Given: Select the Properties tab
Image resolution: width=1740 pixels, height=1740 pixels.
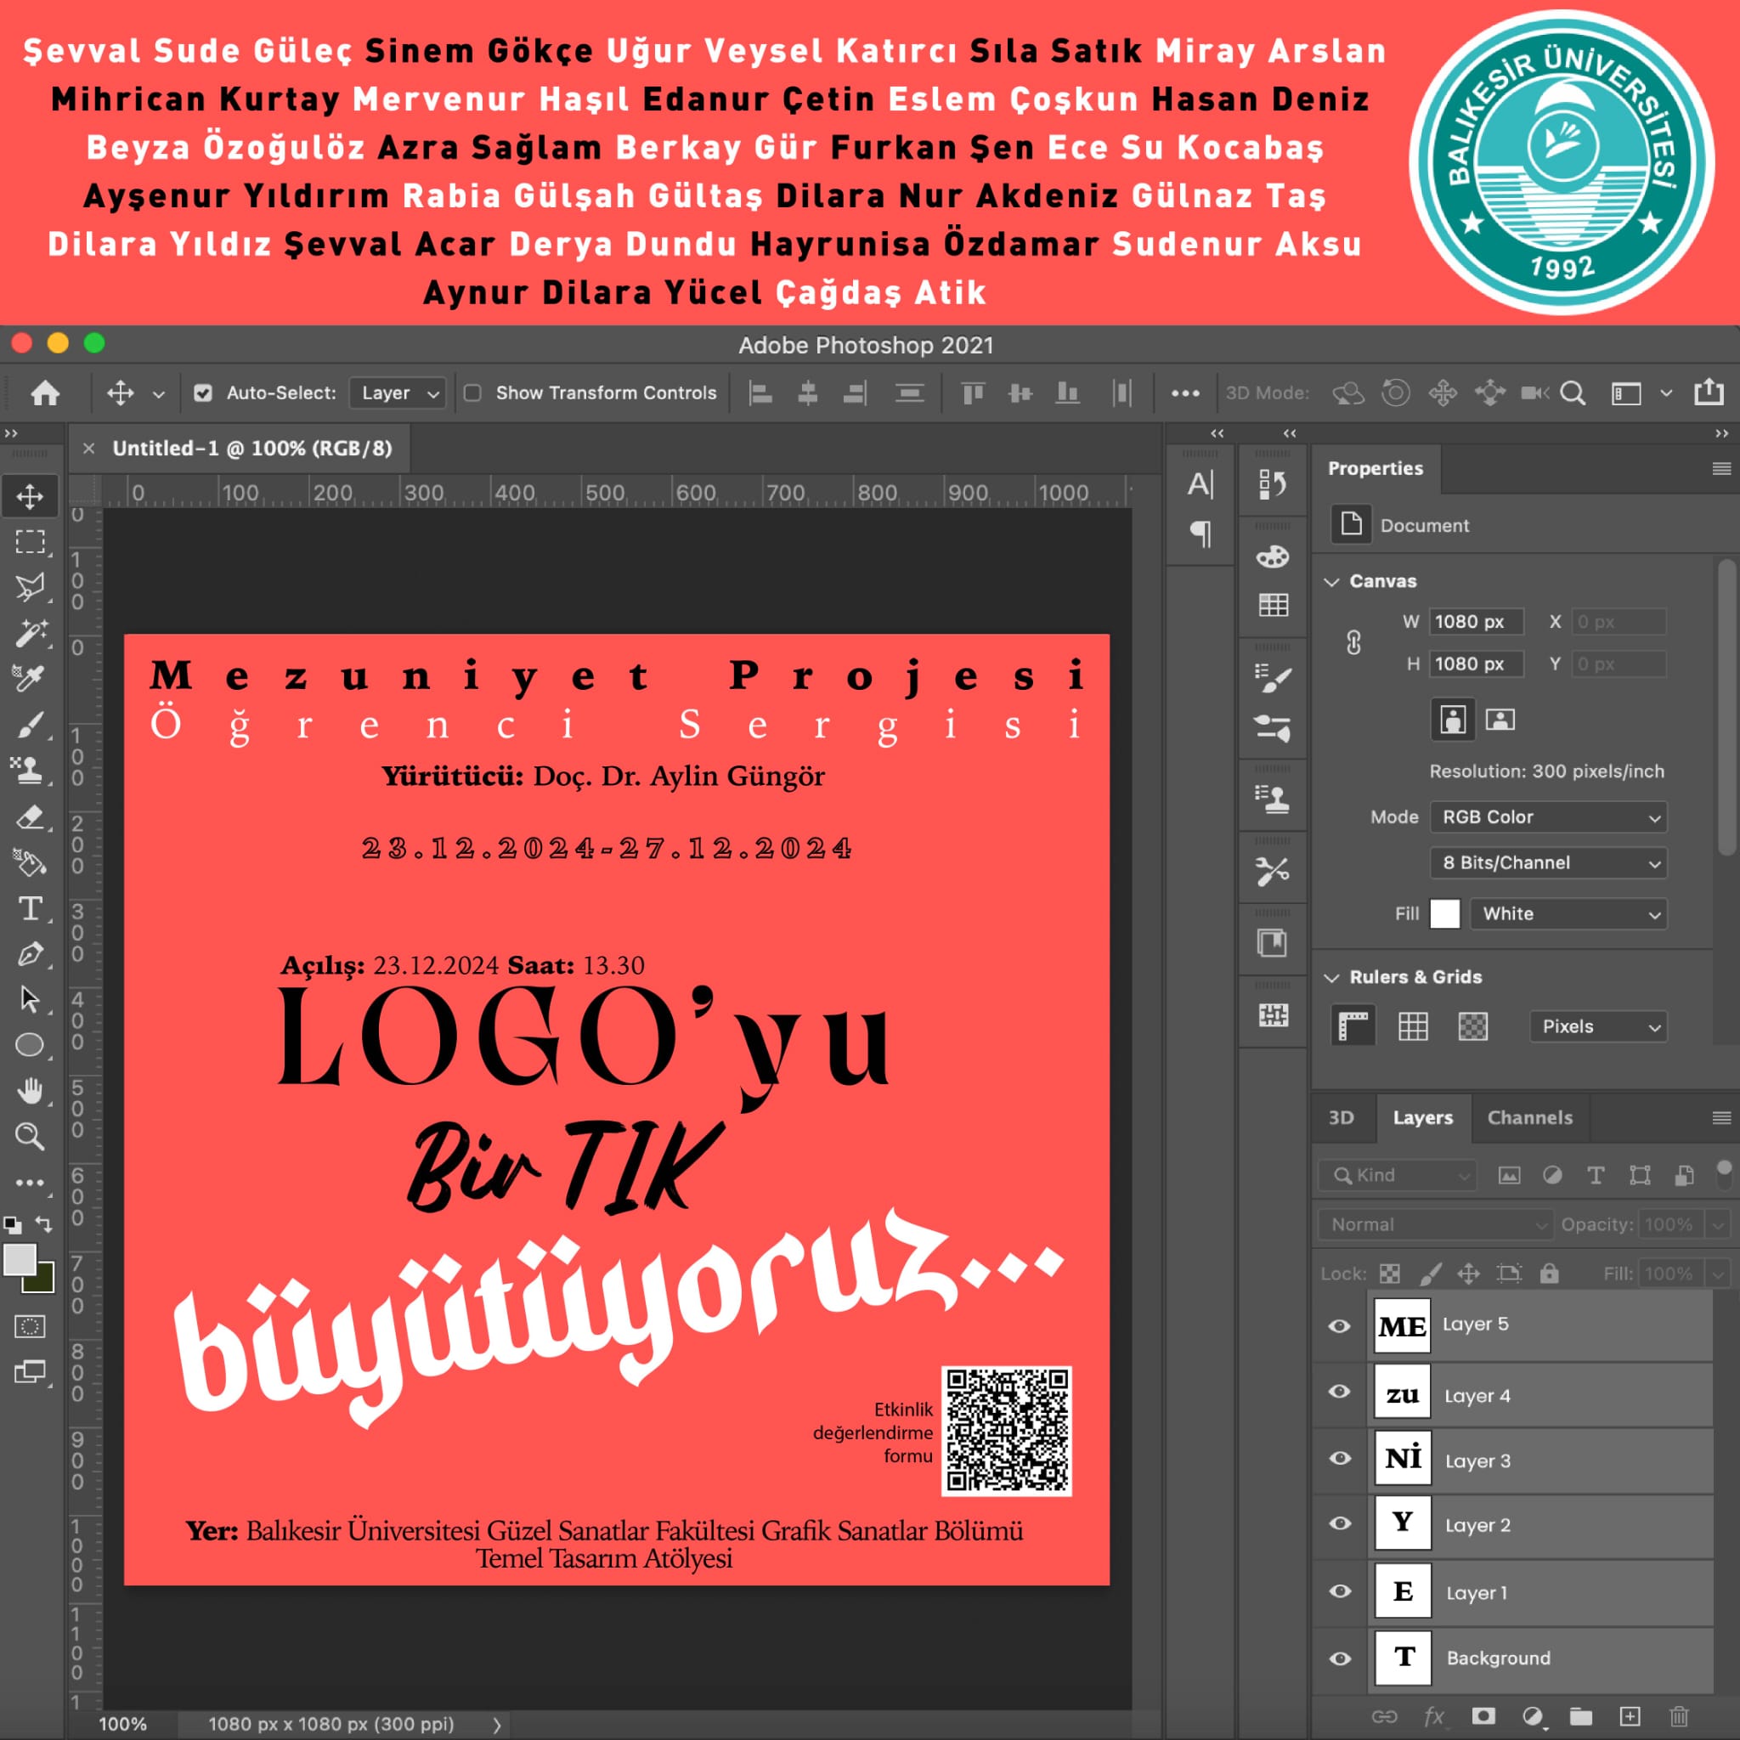Looking at the screenshot, I should (1376, 468).
